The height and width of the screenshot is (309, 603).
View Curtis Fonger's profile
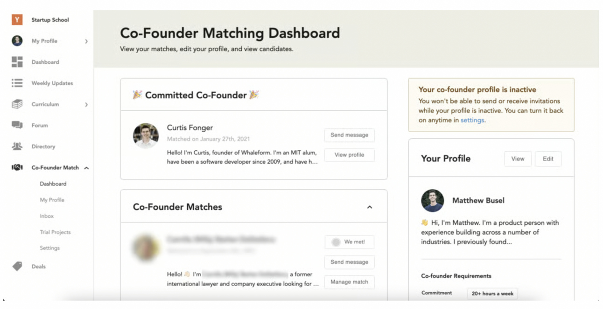pyautogui.click(x=349, y=154)
